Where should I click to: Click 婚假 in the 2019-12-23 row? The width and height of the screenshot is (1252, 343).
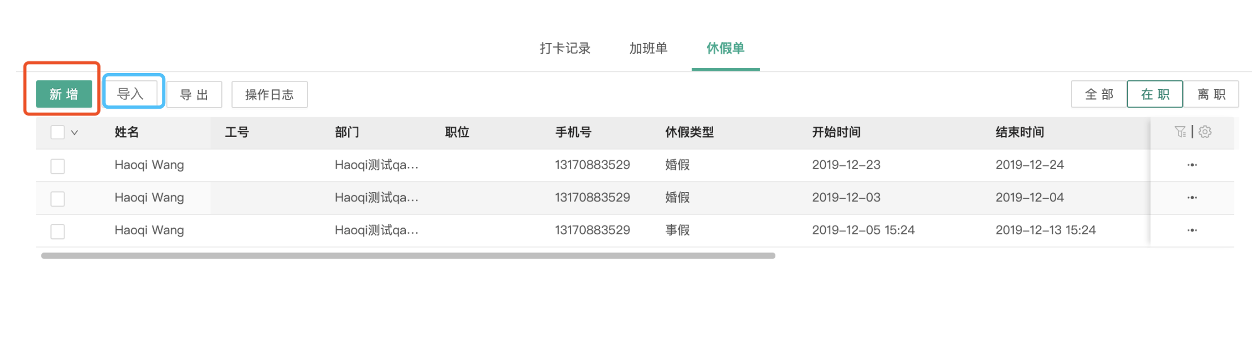[678, 165]
